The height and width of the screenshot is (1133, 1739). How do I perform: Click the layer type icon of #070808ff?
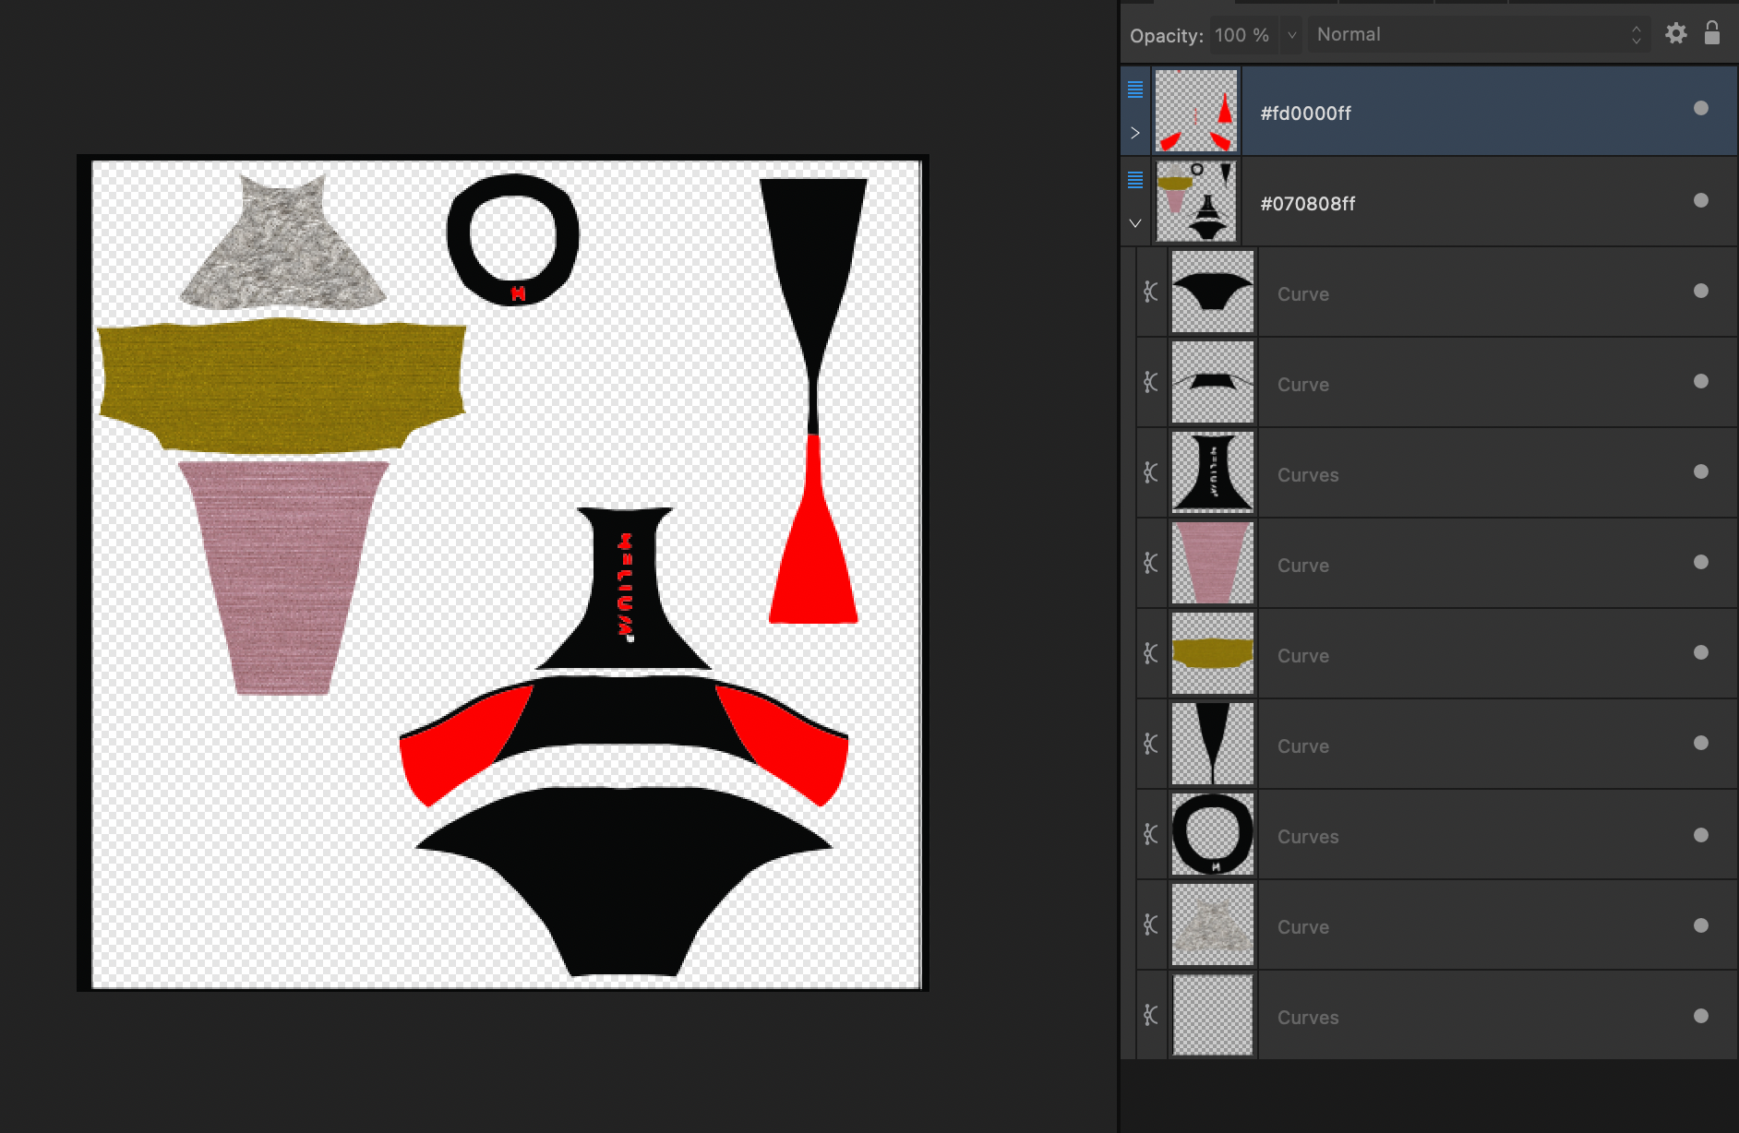1135,180
